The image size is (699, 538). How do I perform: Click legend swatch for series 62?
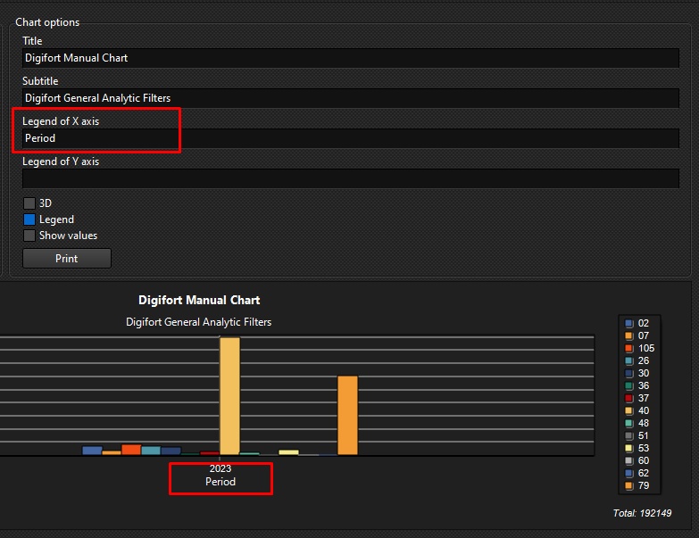pyautogui.click(x=629, y=473)
